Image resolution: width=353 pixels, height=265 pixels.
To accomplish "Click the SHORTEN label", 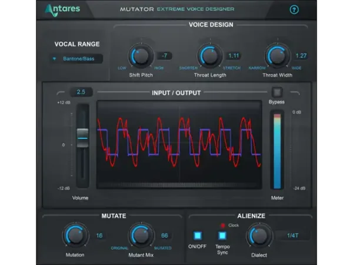I will (x=188, y=68).
